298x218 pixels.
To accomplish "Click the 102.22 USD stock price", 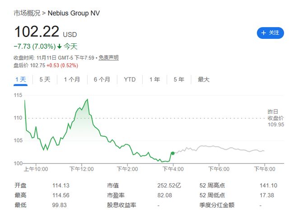I will coord(37,32).
